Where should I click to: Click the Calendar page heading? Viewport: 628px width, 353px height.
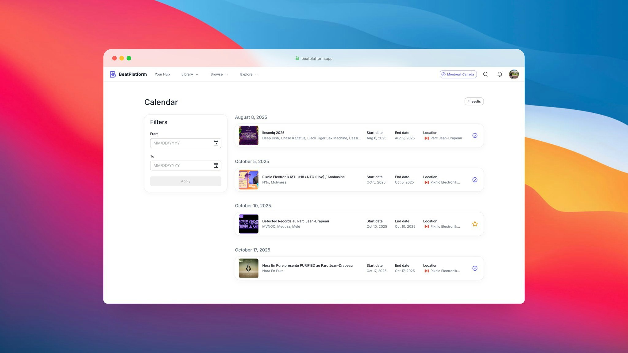pyautogui.click(x=161, y=102)
